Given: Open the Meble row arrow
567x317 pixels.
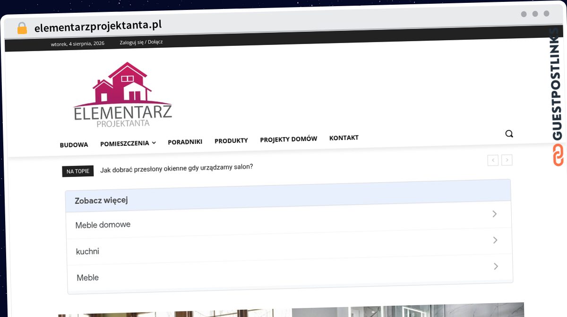Looking at the screenshot, I should 496,267.
